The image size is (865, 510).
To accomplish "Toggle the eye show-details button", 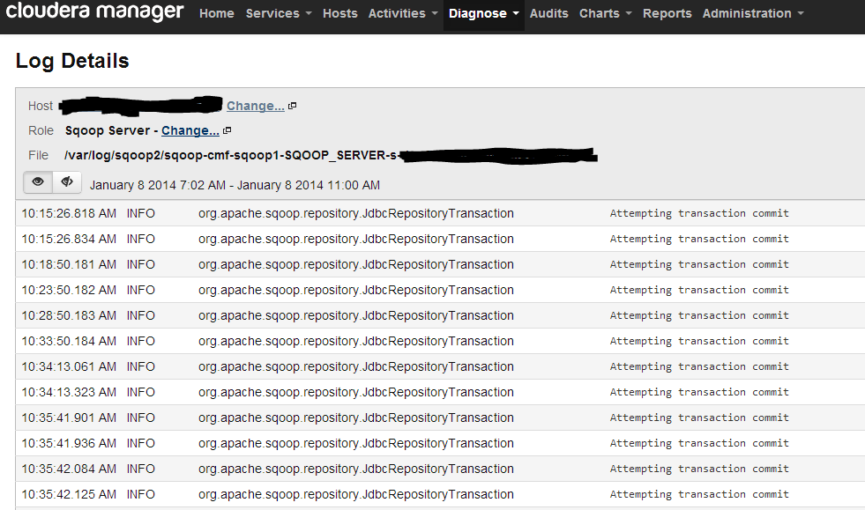I will point(38,182).
